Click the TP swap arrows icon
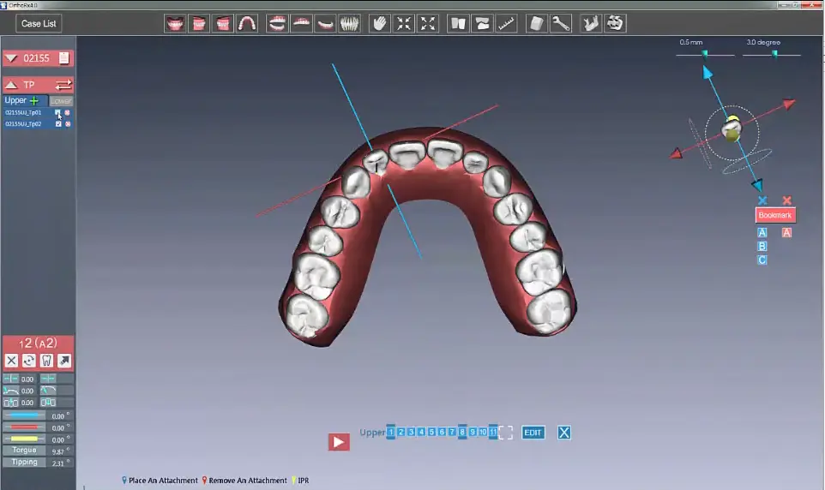 (x=63, y=85)
